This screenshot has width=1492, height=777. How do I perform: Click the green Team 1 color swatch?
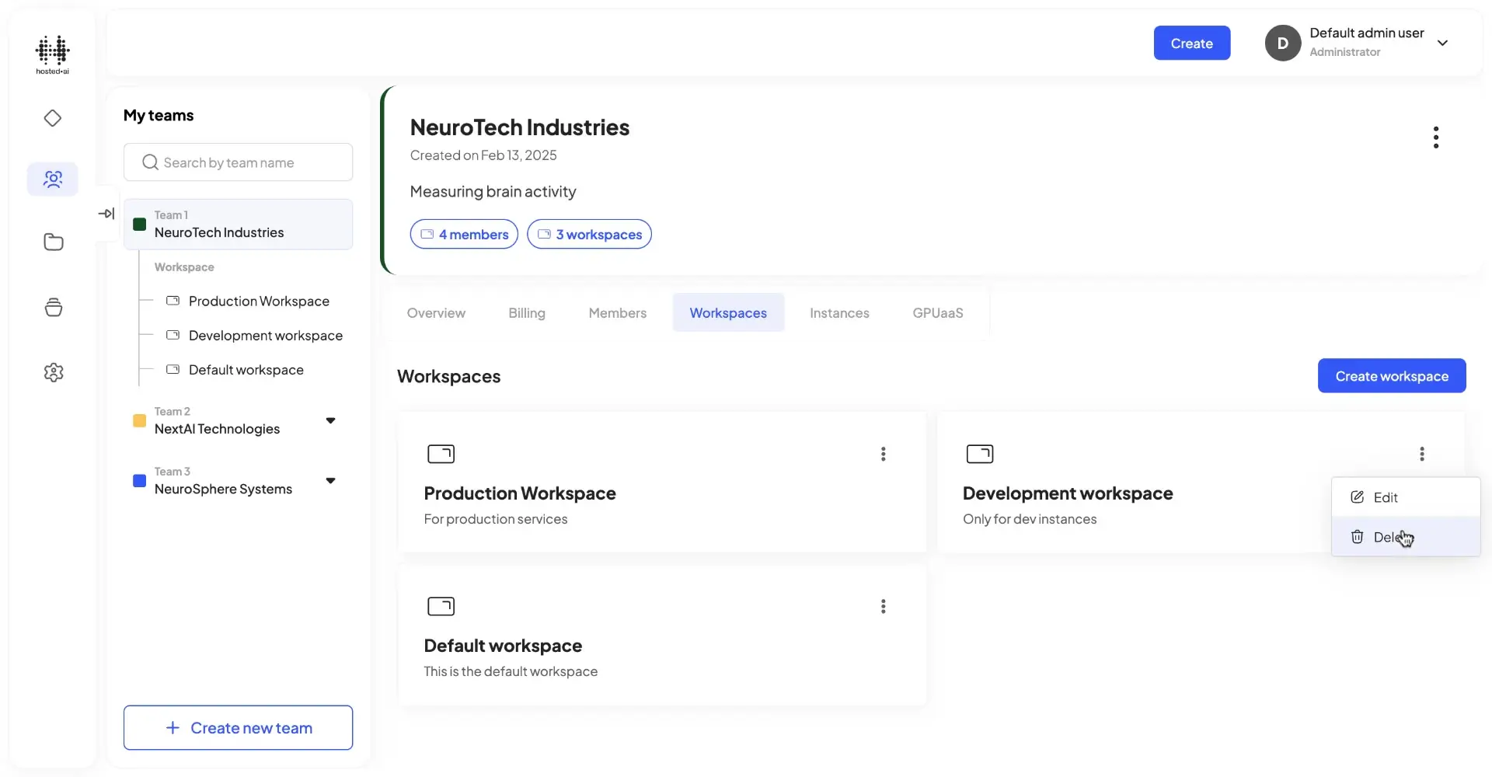click(139, 225)
